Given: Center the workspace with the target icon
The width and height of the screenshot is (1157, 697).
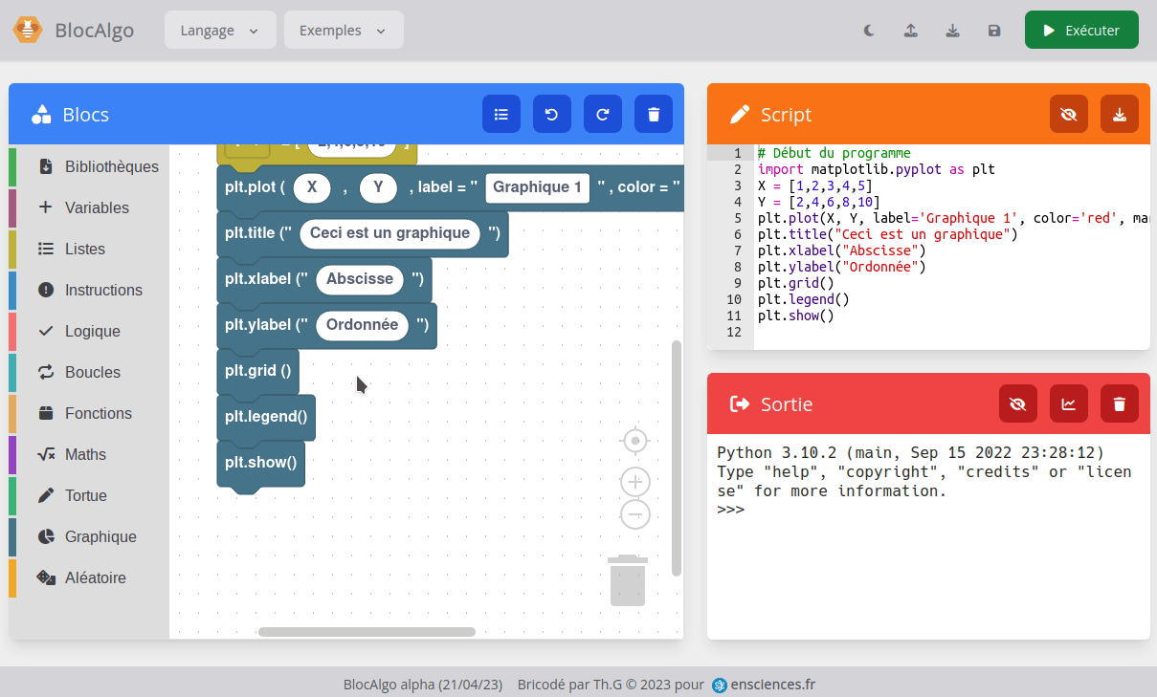Looking at the screenshot, I should 635,441.
